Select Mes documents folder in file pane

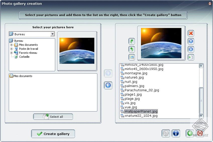point(21,76)
